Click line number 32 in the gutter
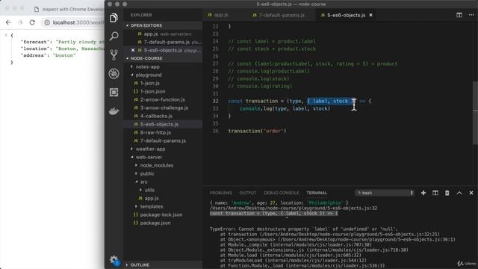The width and height of the screenshot is (478, 269). [x=216, y=102]
